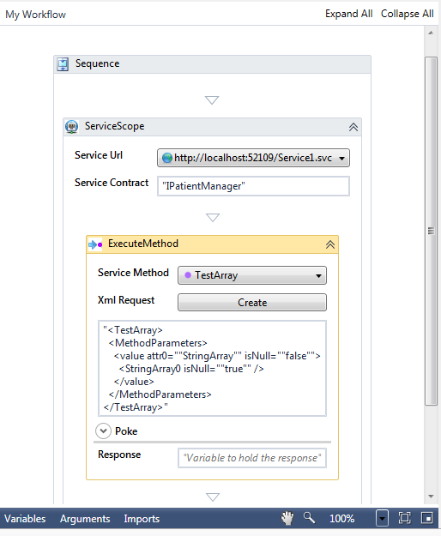Click Expand All link
Viewport: 441px width, 536px height.
348,14
